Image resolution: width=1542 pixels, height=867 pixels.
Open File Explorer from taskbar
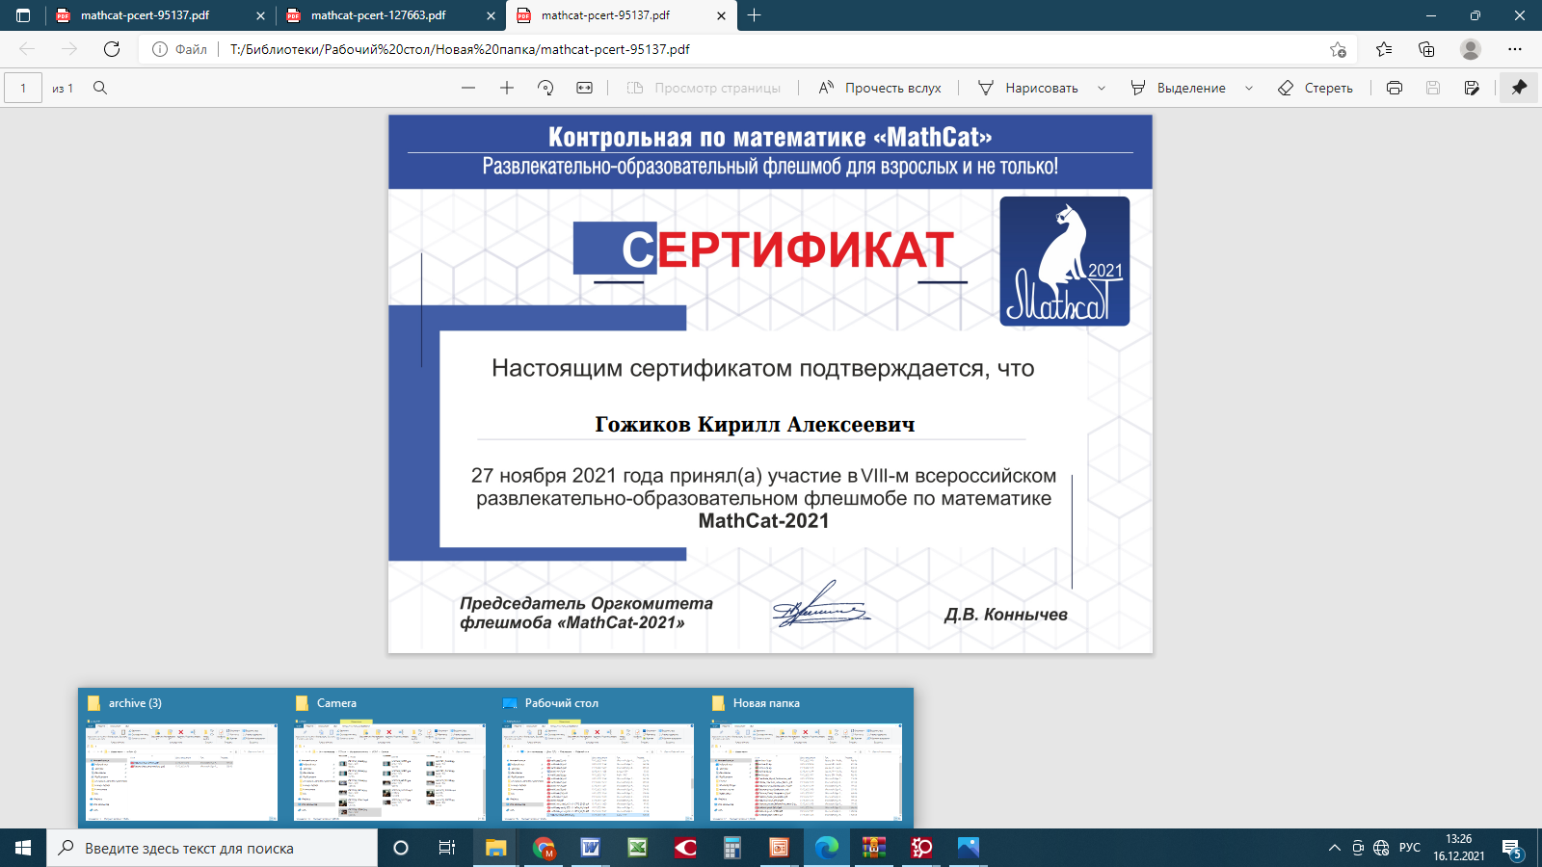pos(495,848)
